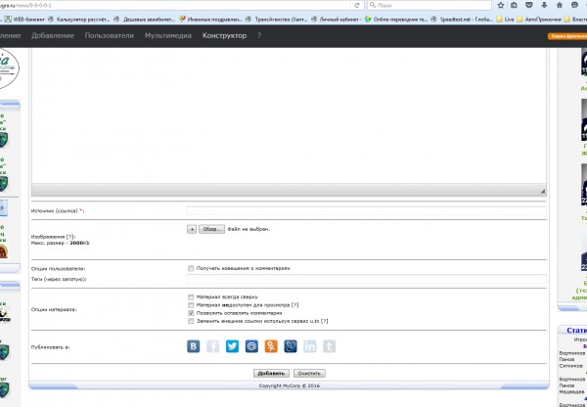This screenshot has height=407, width=587.
Task: Check Материал недоступен для просмотра
Action: pos(191,305)
